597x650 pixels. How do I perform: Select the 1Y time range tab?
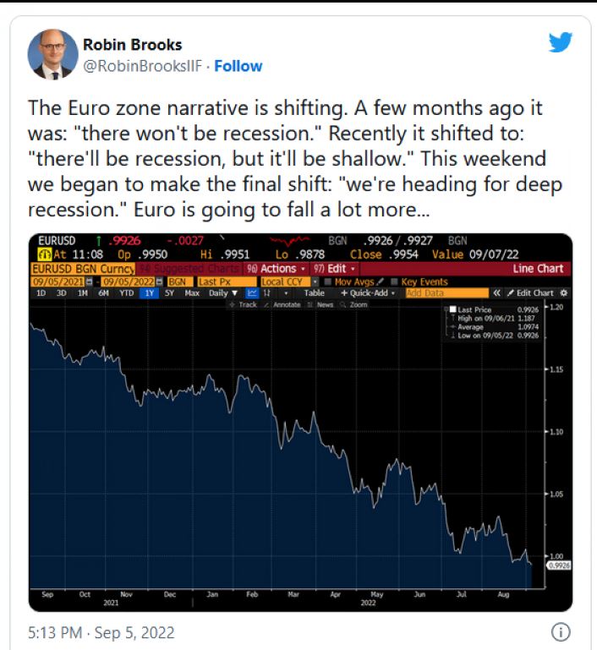point(149,293)
